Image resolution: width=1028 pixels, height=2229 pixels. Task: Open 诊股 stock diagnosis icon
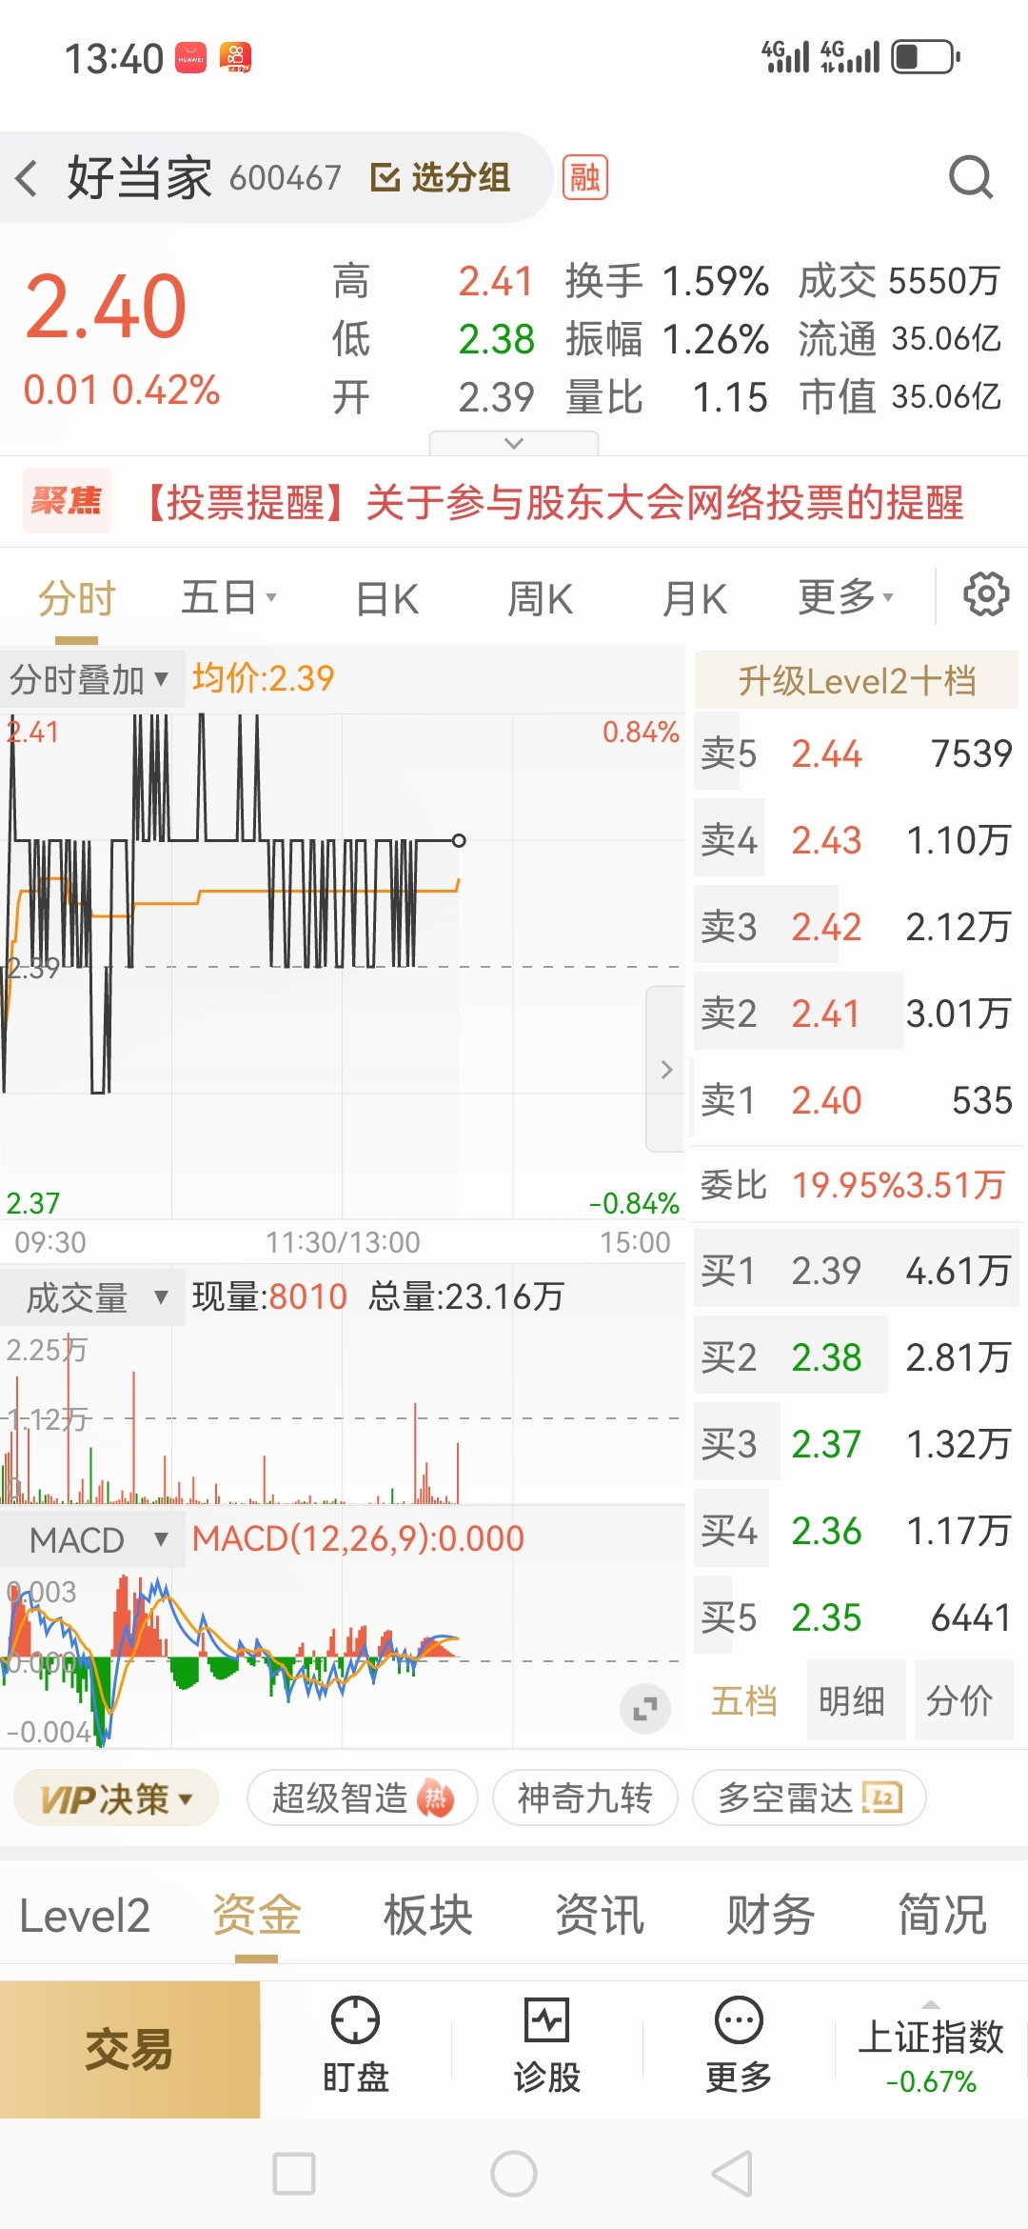coord(547,2018)
